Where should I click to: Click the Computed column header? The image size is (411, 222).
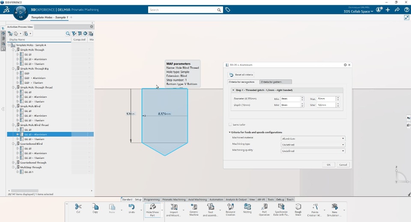coord(79,39)
